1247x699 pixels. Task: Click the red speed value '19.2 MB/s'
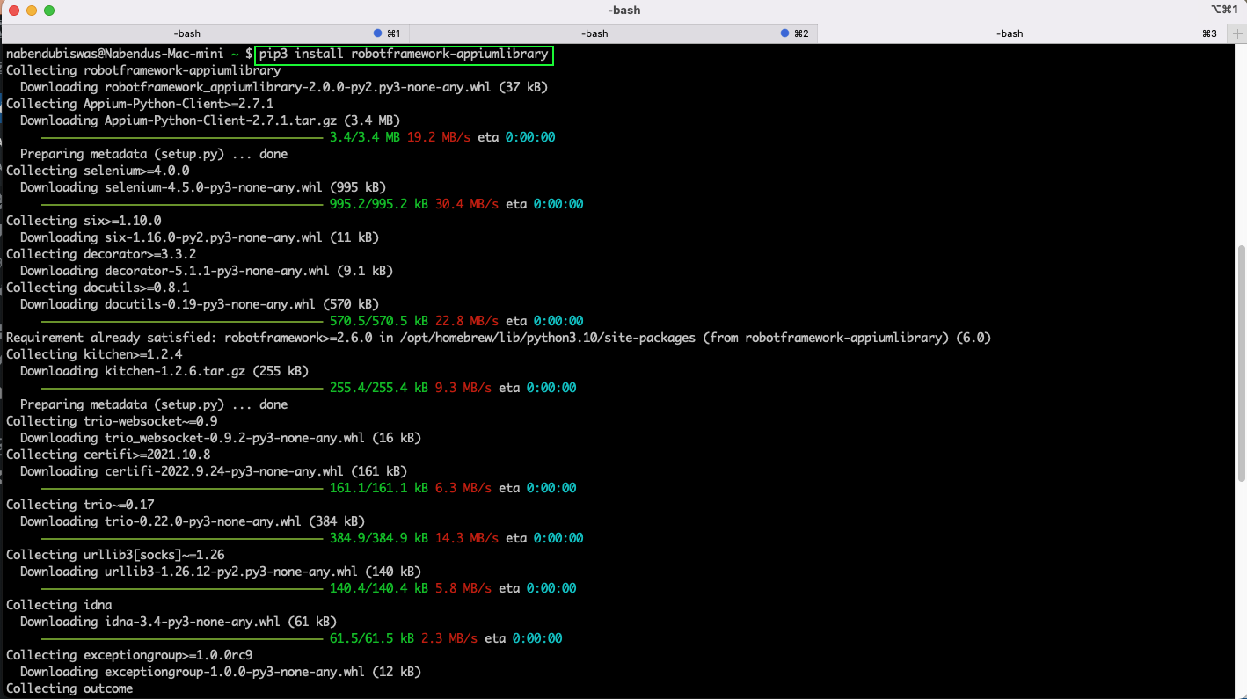click(x=439, y=137)
